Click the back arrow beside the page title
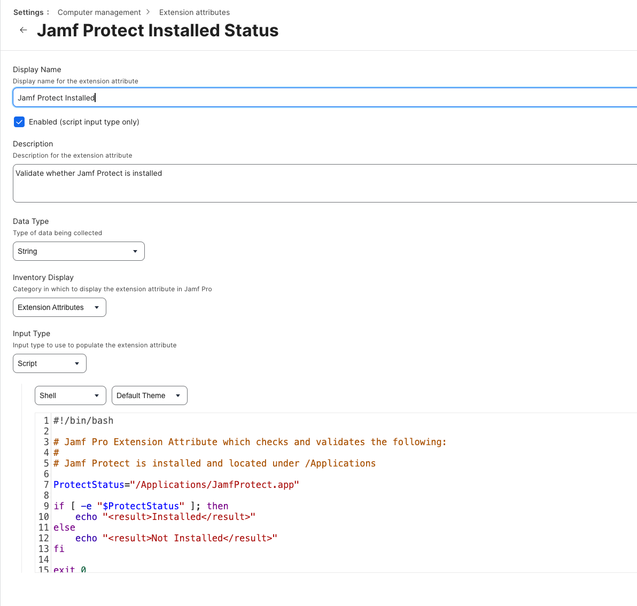The height and width of the screenshot is (606, 637). point(24,30)
